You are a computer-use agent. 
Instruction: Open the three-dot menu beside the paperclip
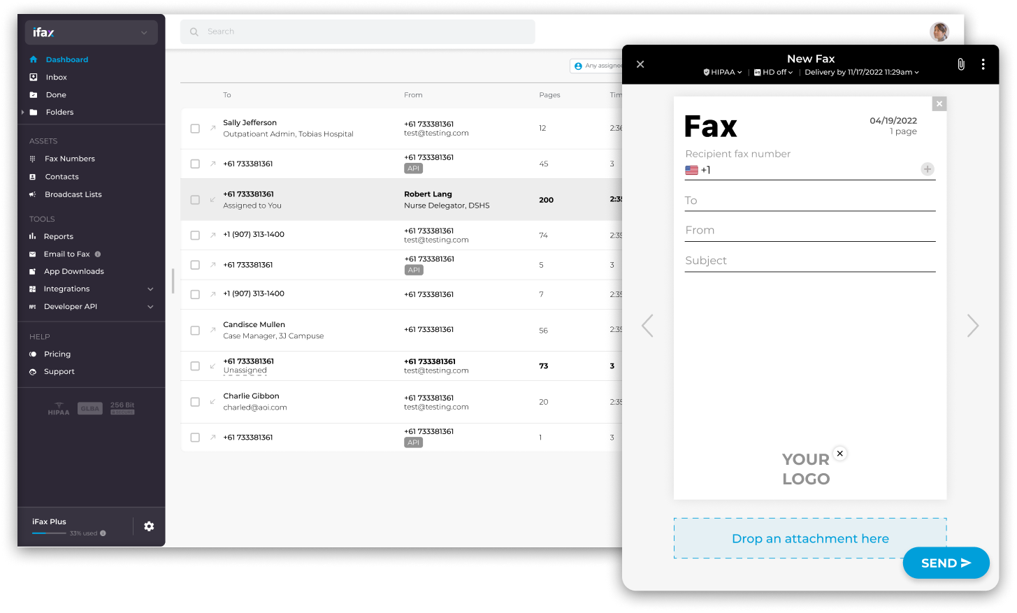pyautogui.click(x=983, y=64)
